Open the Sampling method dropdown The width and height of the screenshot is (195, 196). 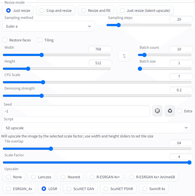point(49,26)
